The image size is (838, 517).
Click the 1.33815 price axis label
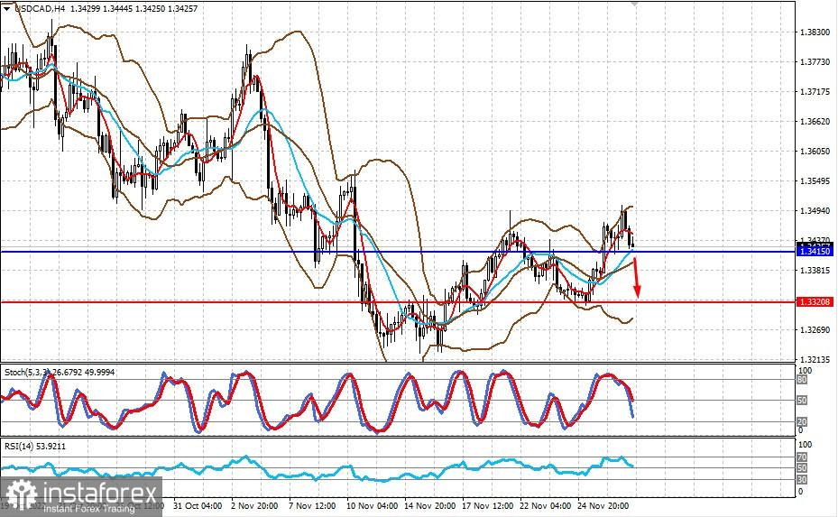coord(815,271)
